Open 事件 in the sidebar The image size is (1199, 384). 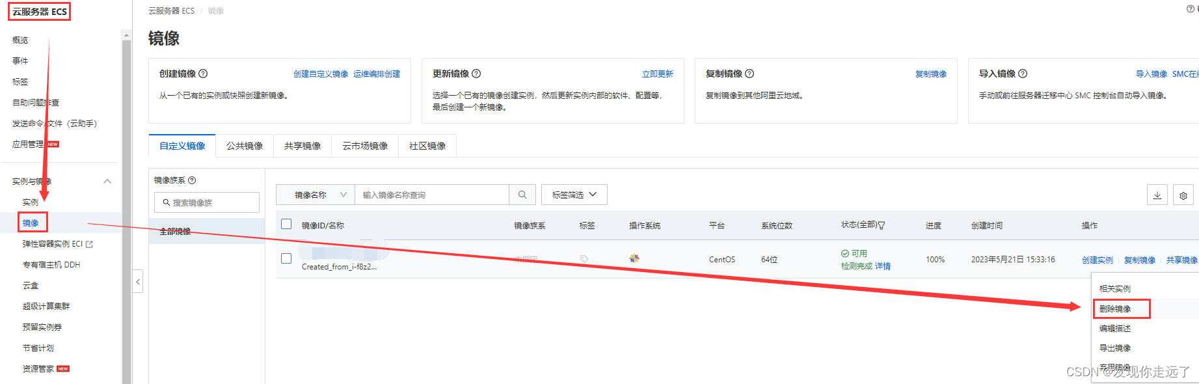(x=20, y=61)
